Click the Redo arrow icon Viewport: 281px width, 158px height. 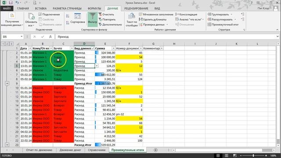26,3
